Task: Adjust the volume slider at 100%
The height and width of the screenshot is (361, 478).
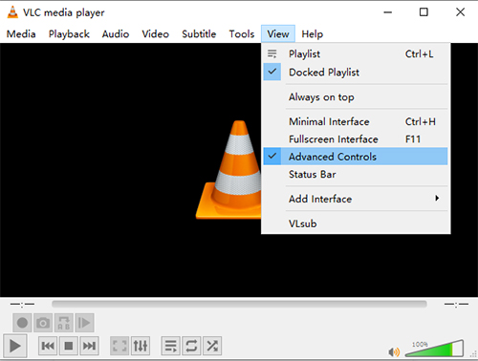Action: 434,349
